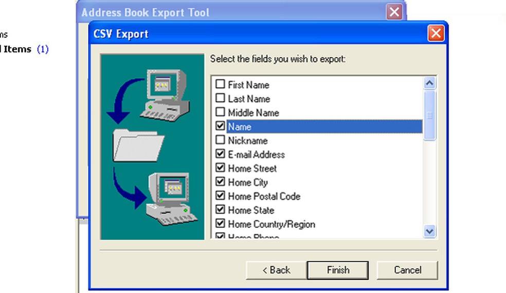Check the First Name checkbox

[x=220, y=84]
